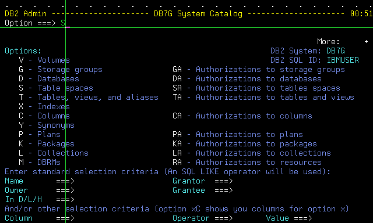Click the 'DB7G System Catalog' panel title
This screenshot has width=373, height=223.
pyautogui.click(x=198, y=14)
